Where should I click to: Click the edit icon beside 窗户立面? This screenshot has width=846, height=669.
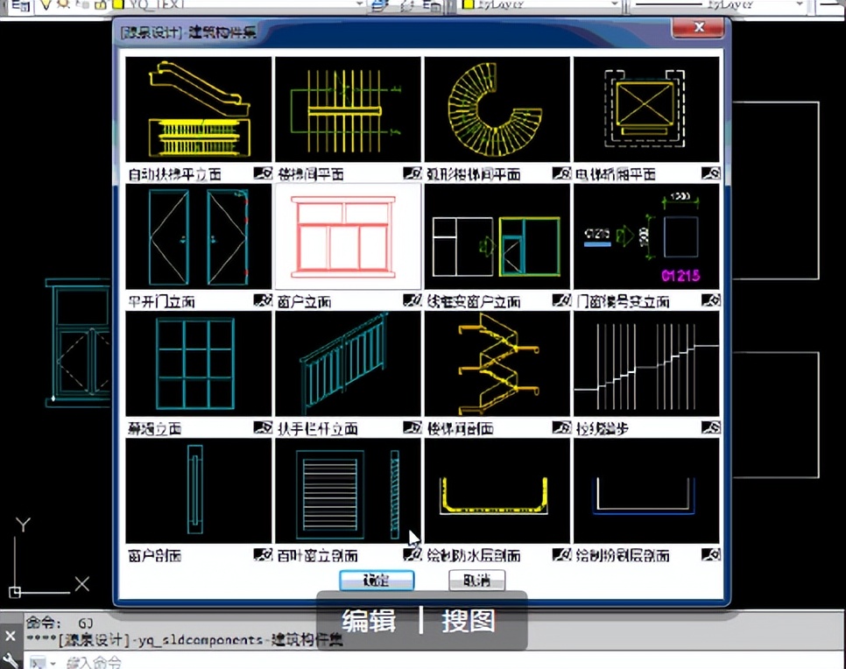pos(412,299)
